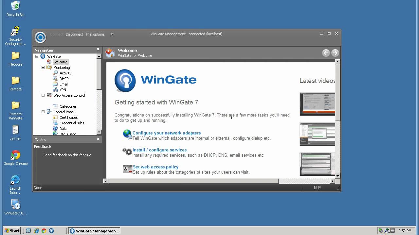Click the WinGate7.0 installer desktop icon

tap(15, 207)
